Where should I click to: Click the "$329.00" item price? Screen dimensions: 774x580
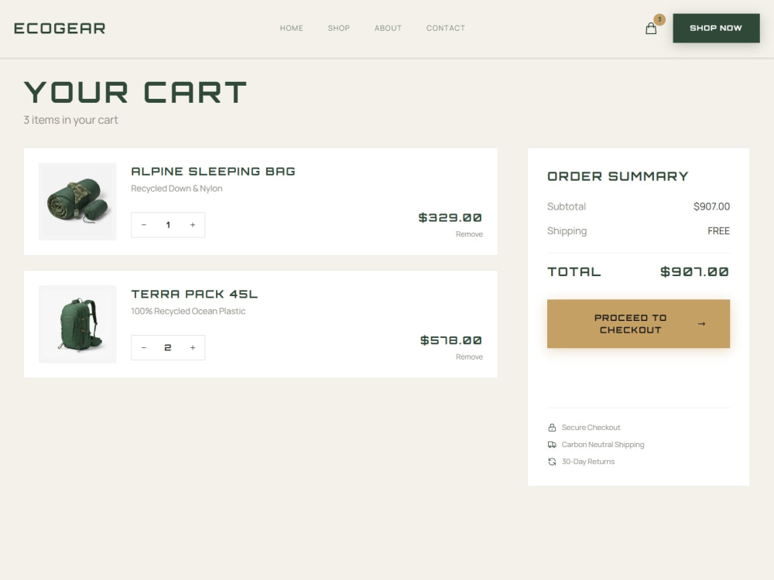(x=450, y=217)
